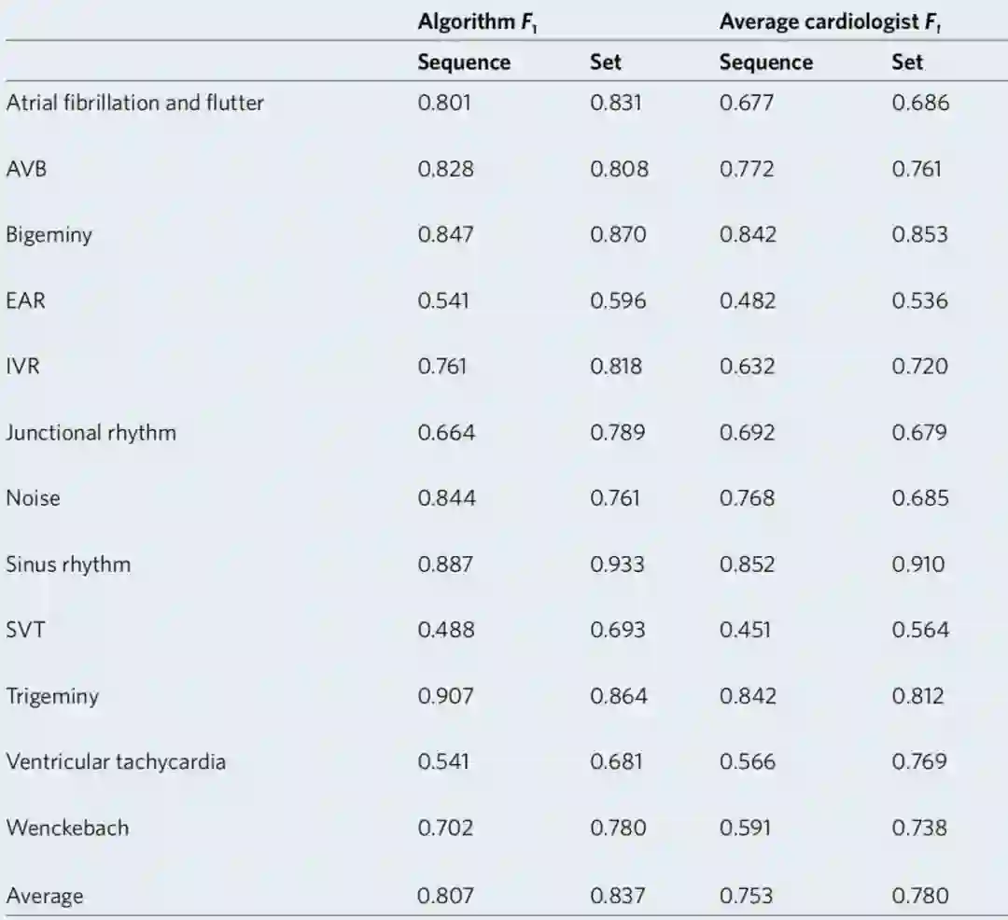
Task: Select the 0.907 value in Trigeminy row
Action: coord(445,696)
